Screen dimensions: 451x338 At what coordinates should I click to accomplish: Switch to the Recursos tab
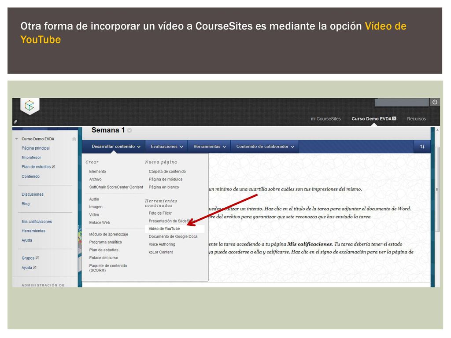(x=416, y=119)
